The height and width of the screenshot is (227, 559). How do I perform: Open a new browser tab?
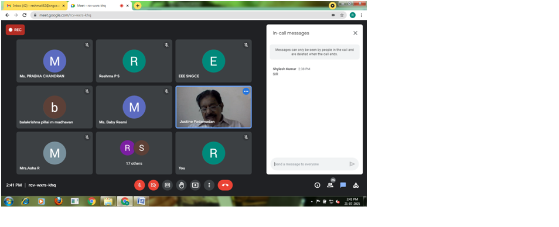click(138, 6)
